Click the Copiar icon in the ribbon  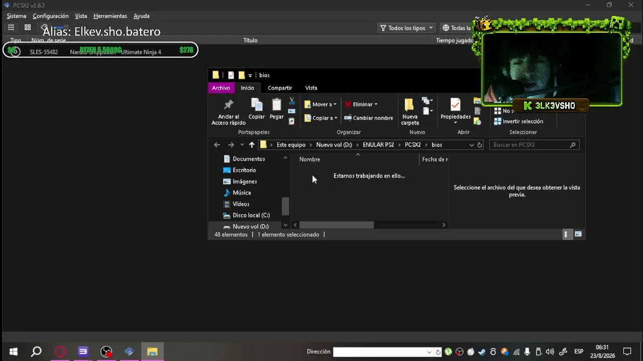257,109
